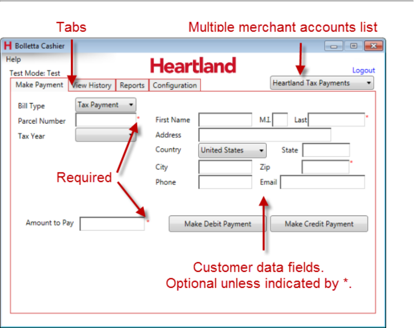Open the Heartland Tax Payments merchant dropdown
This screenshot has width=414, height=328.
tap(322, 83)
